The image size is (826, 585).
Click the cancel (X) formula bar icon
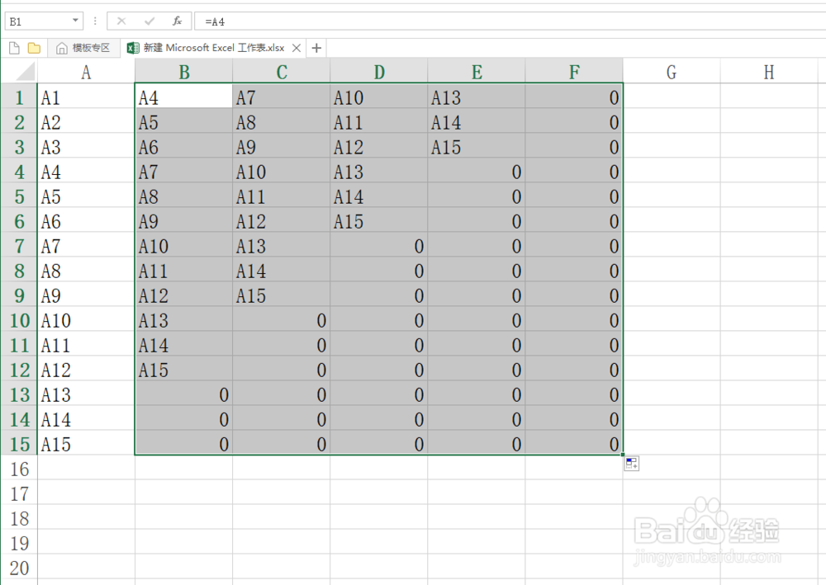[x=121, y=21]
